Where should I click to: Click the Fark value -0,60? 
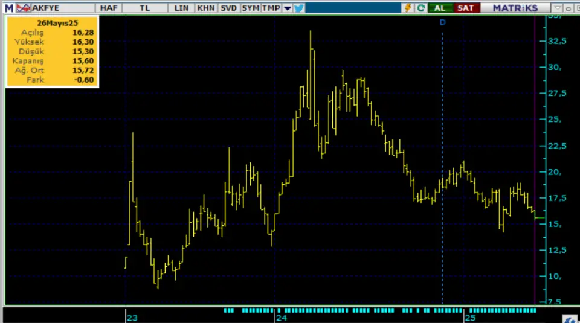point(83,80)
